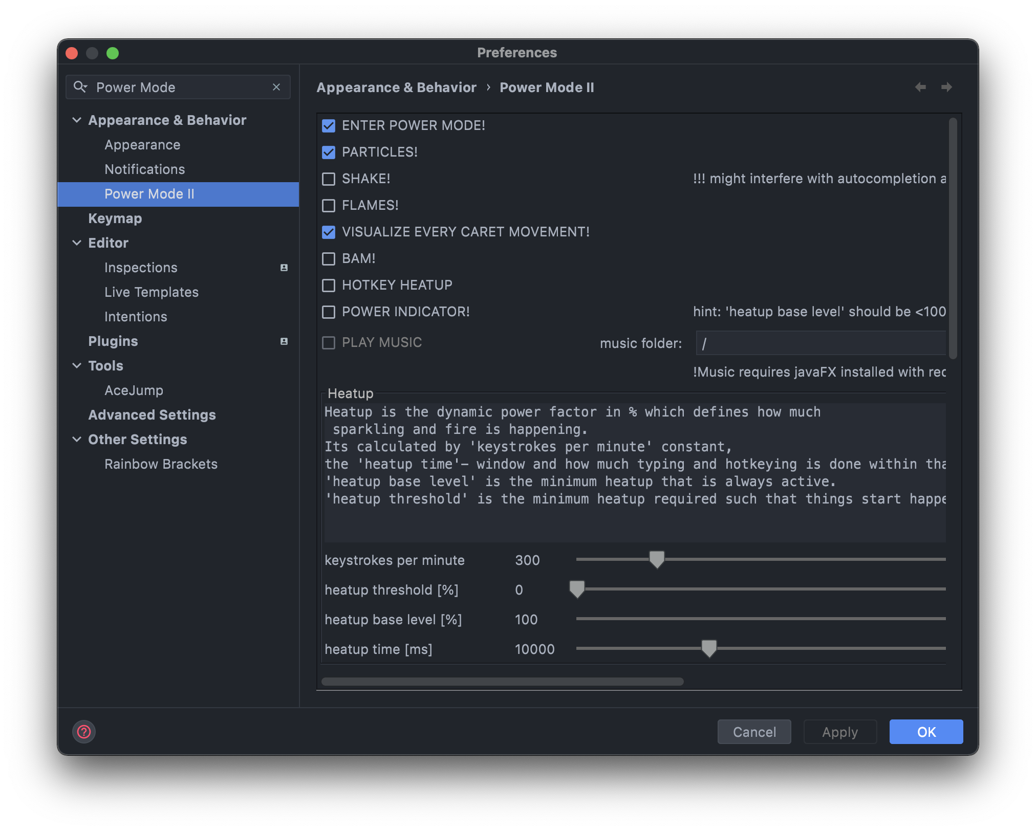Click the help question mark icon
Viewport: 1036px width, 831px height.
click(x=84, y=732)
